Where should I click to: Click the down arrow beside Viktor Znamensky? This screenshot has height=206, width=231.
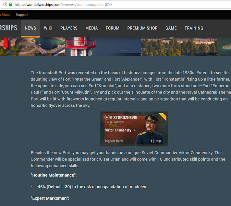click(135, 130)
